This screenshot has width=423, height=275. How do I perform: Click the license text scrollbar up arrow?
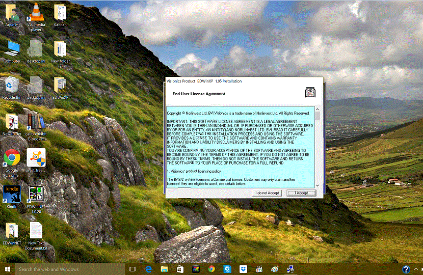[317, 109]
